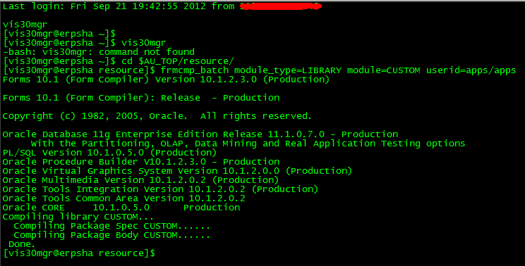Click the active shell prompt on the last line

tap(79, 253)
